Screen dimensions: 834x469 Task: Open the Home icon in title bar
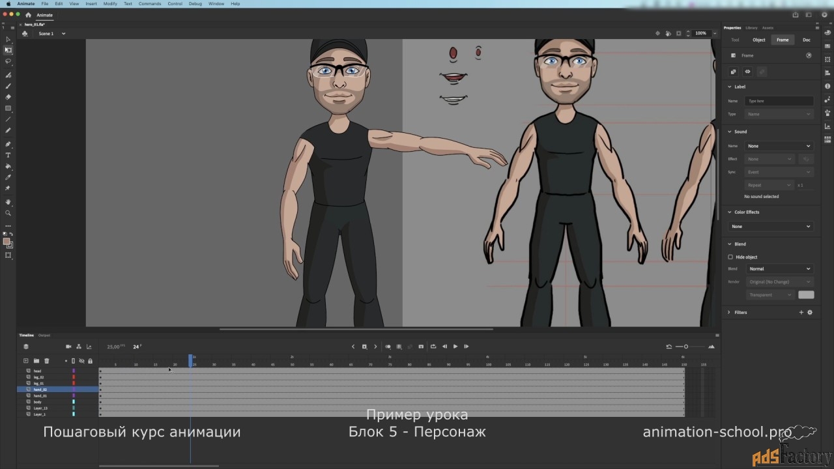point(28,15)
